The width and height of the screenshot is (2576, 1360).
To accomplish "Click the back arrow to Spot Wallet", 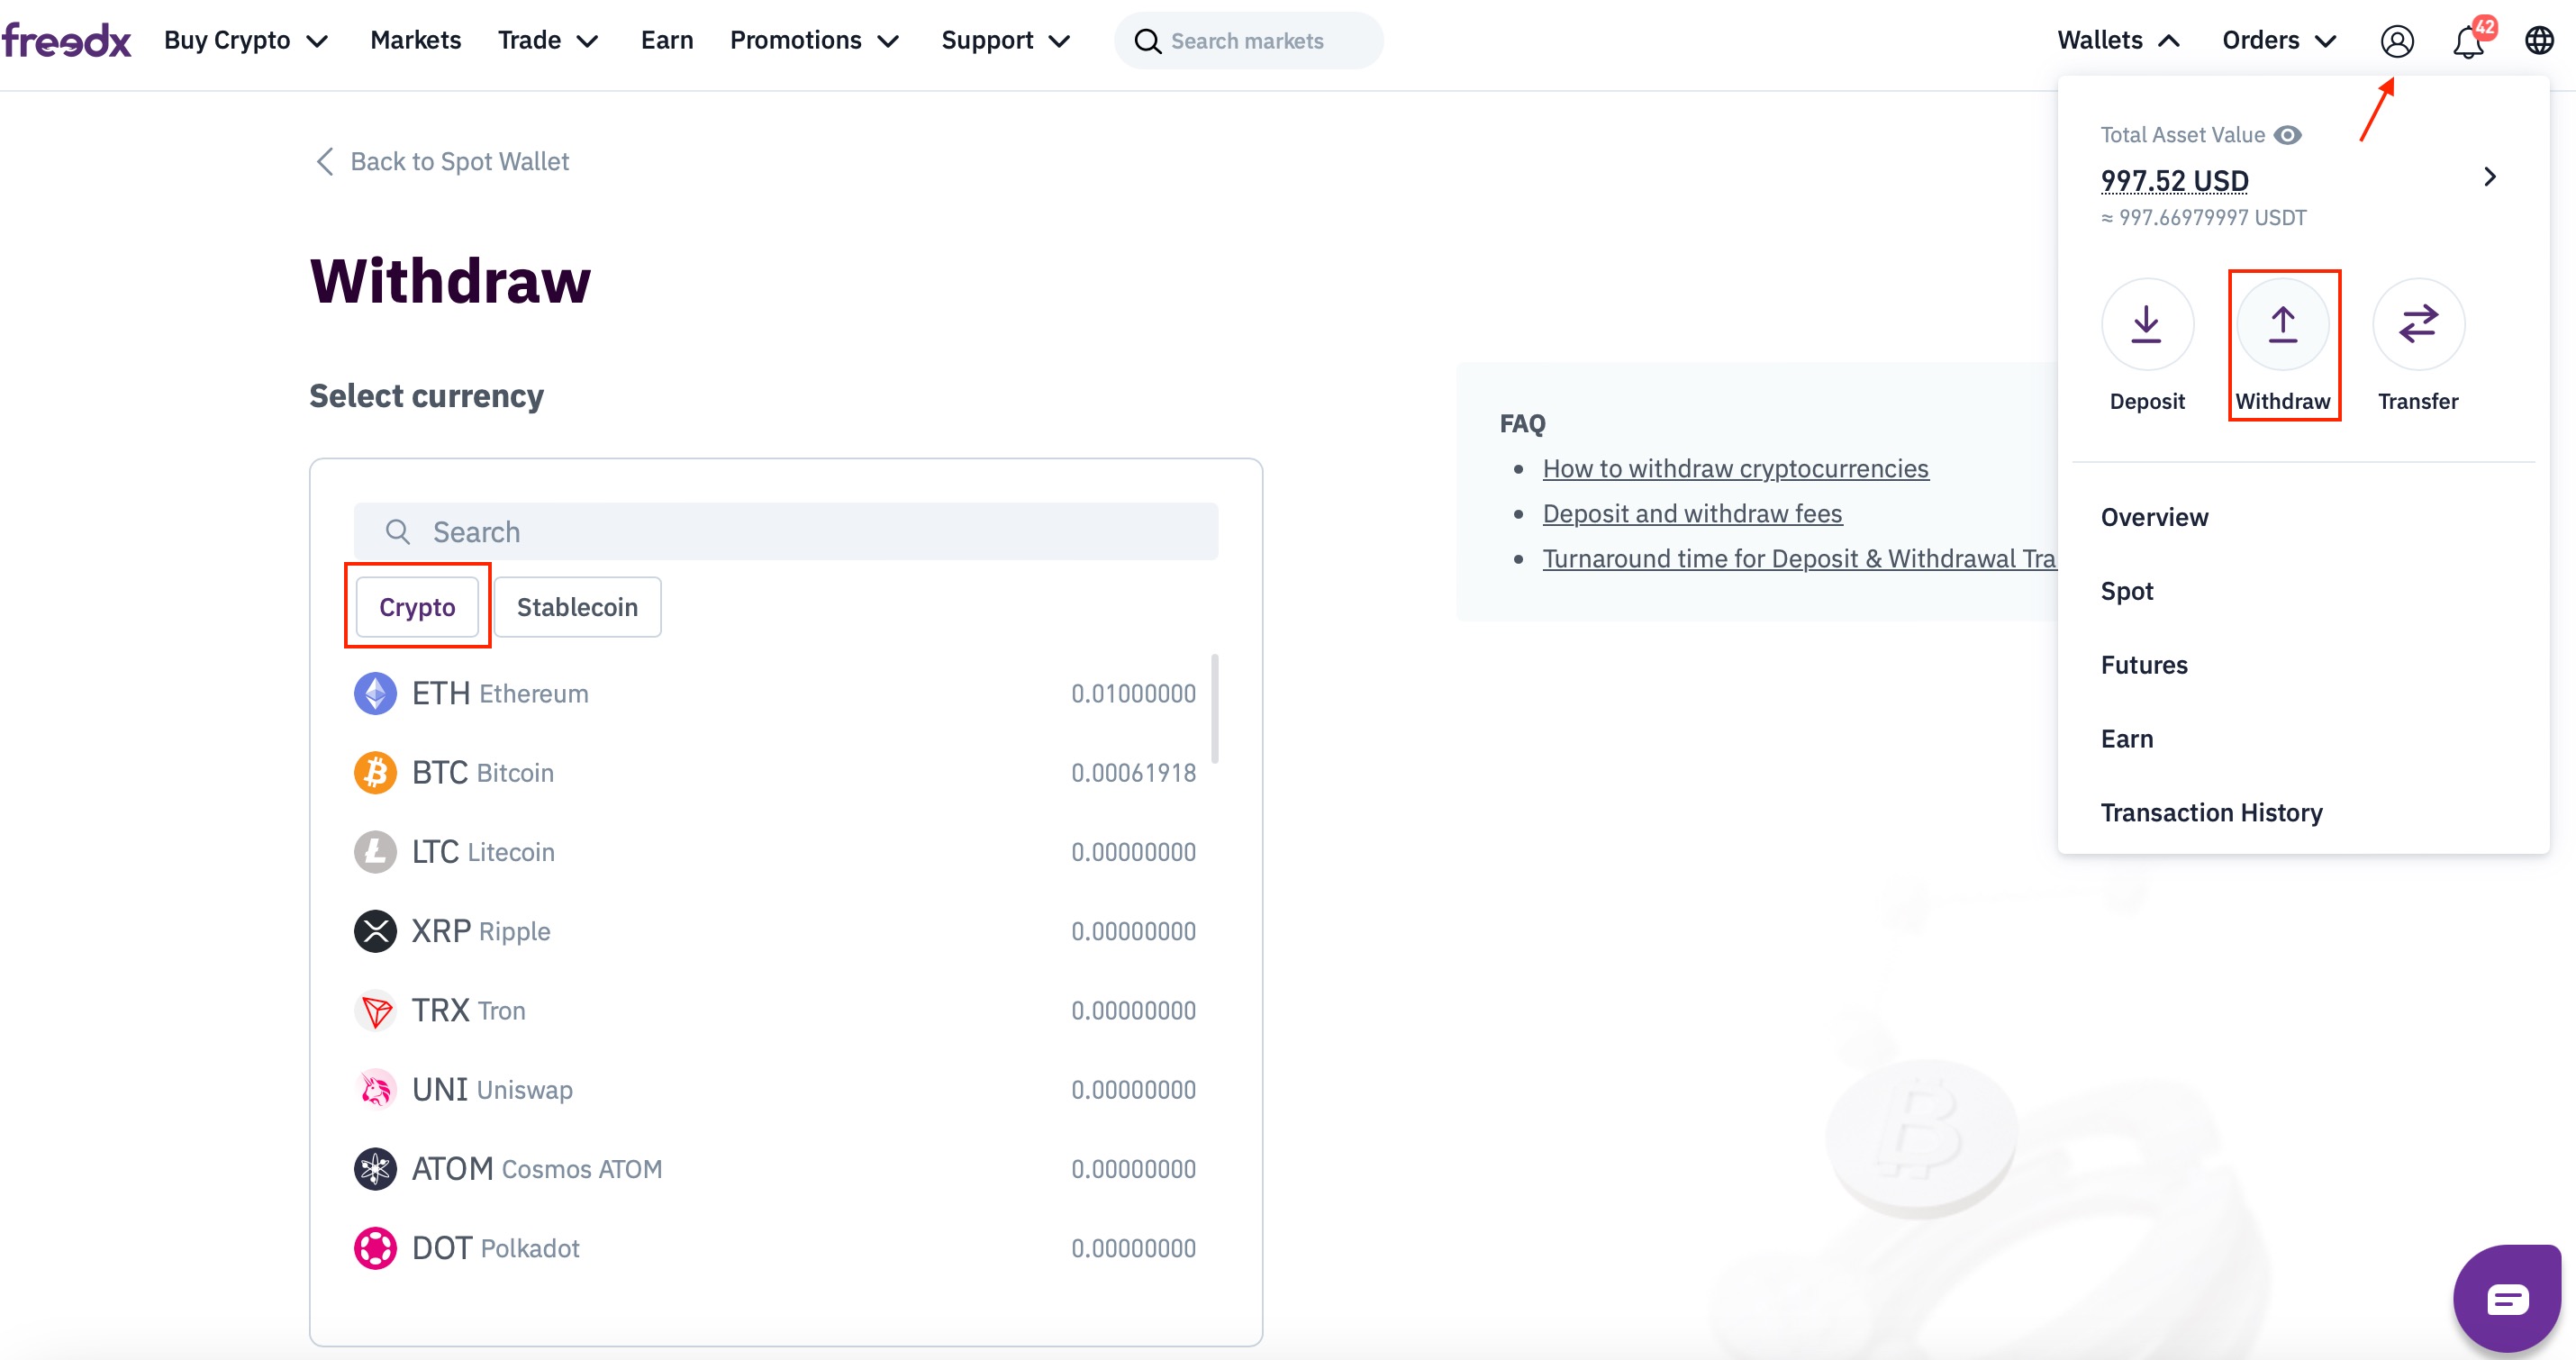I will pos(324,161).
